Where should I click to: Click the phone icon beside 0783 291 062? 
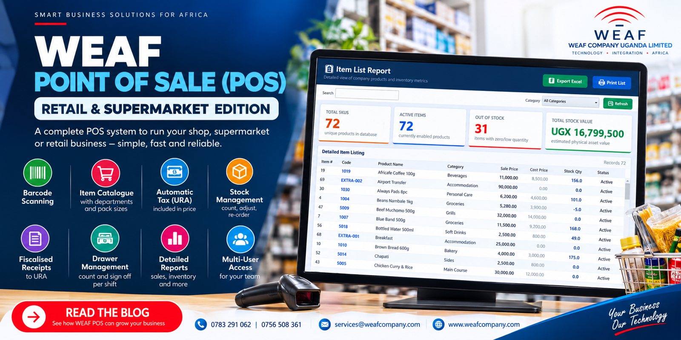click(201, 324)
